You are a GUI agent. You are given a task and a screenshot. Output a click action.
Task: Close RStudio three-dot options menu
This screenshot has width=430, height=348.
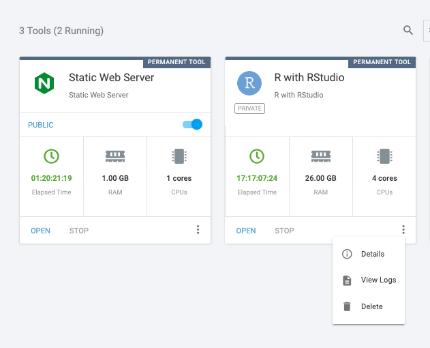click(x=403, y=230)
